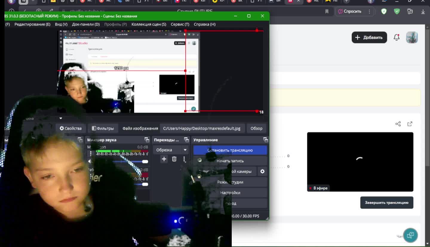Viewport: 430px width, 247px height.
Task: Open OBS Настройки button
Action: pyautogui.click(x=230, y=193)
